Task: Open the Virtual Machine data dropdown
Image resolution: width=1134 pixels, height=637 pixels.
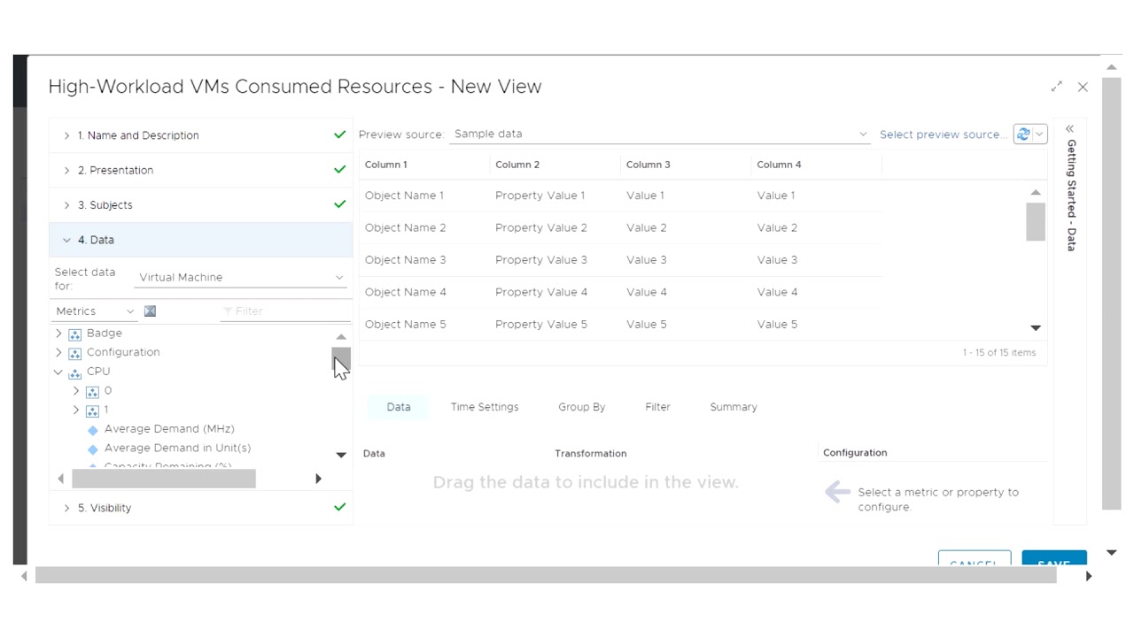Action: (240, 277)
